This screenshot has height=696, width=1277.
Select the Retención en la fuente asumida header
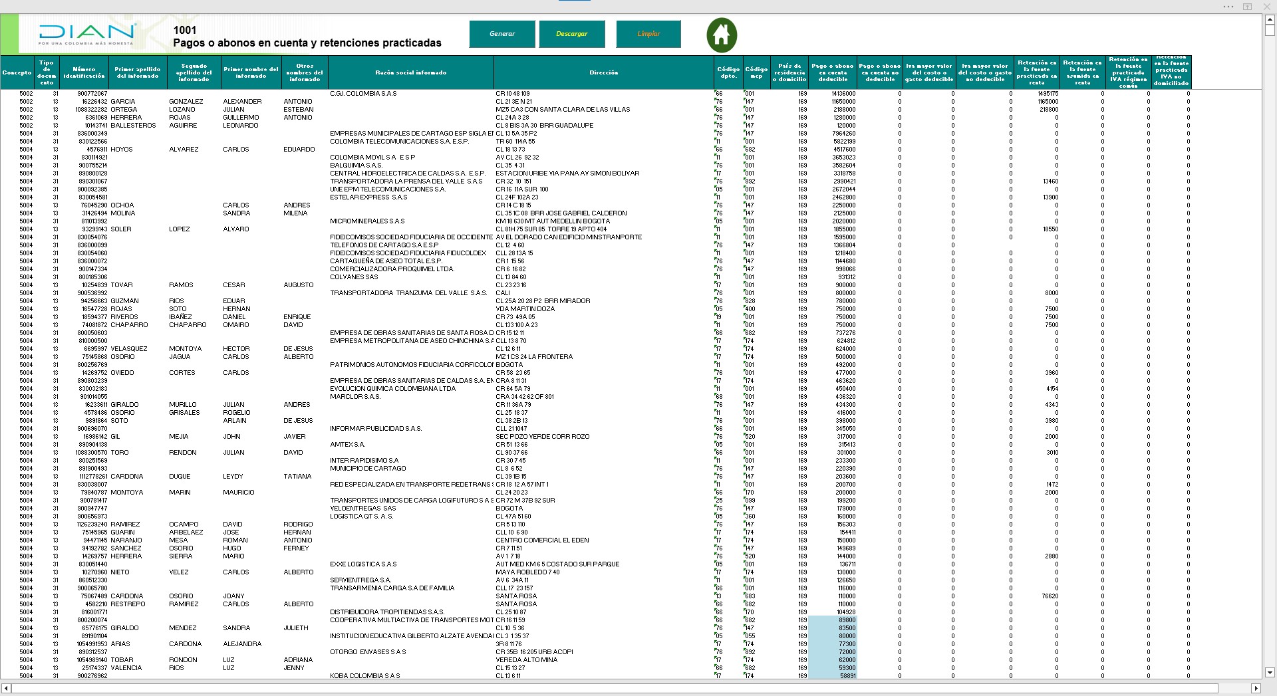point(1082,72)
